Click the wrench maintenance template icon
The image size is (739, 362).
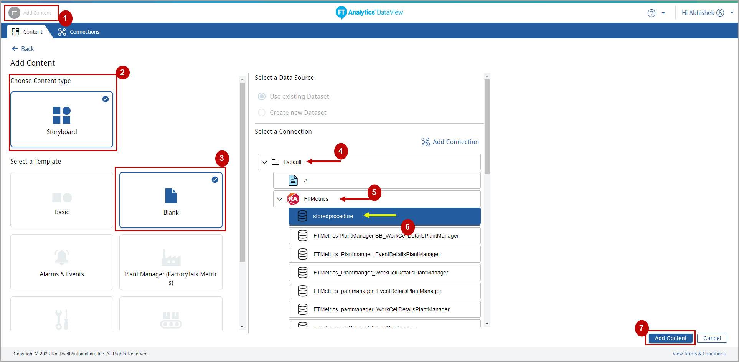(62, 319)
